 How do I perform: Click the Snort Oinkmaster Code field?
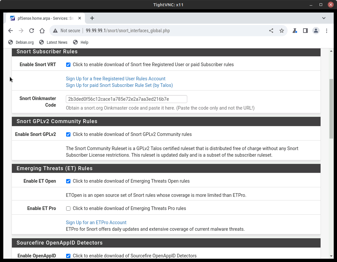pos(126,99)
